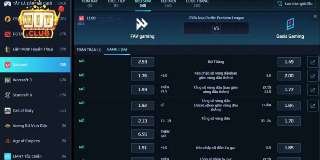Click the Đội Thắng market label
The height and width of the screenshot is (160, 320).
216,62
